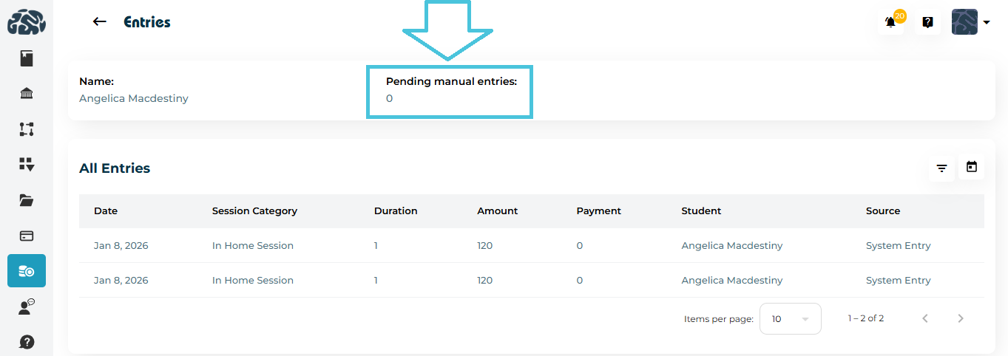This screenshot has height=356, width=1008.
Task: Go to the next page of entries
Action: pyautogui.click(x=961, y=319)
